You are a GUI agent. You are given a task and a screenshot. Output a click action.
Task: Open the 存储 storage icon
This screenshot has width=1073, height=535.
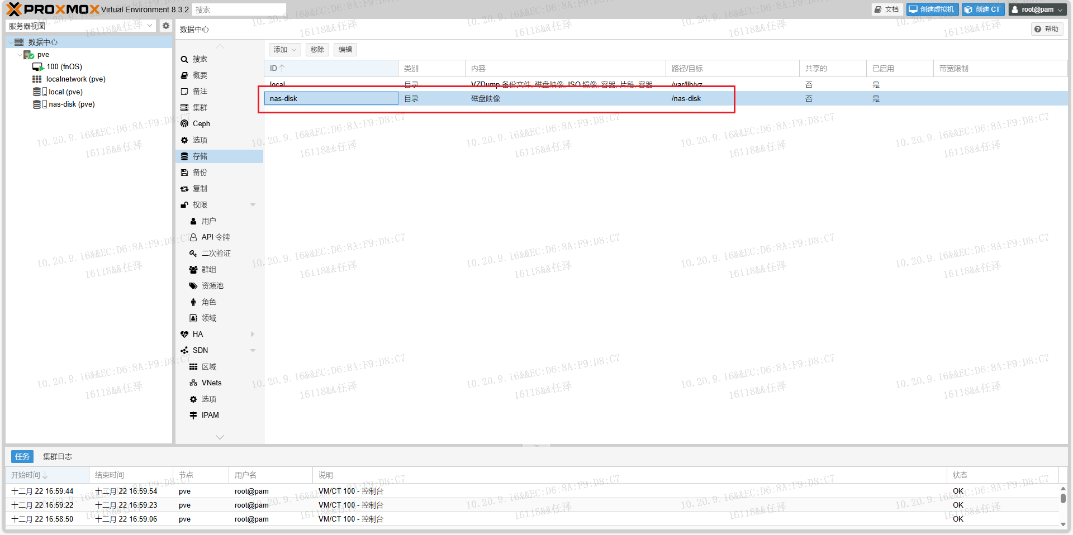tap(184, 156)
